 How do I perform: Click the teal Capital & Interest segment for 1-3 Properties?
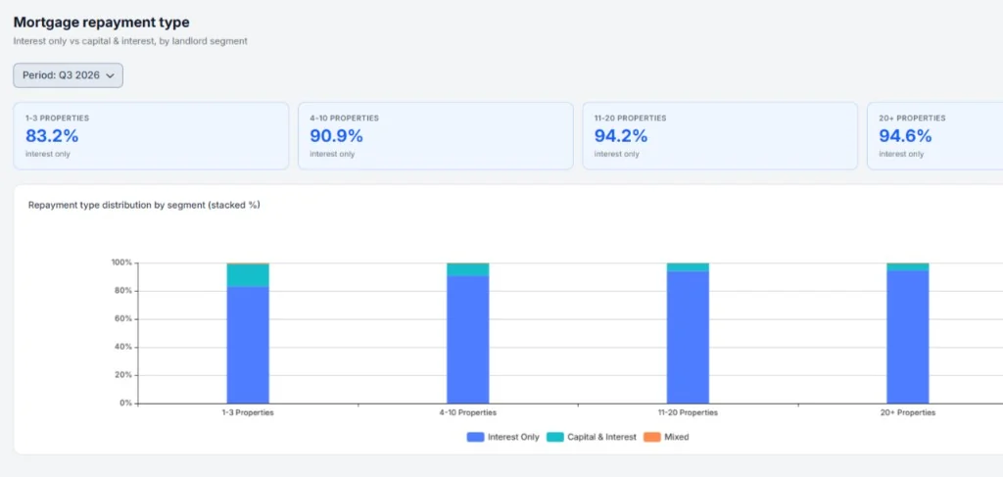tap(248, 275)
